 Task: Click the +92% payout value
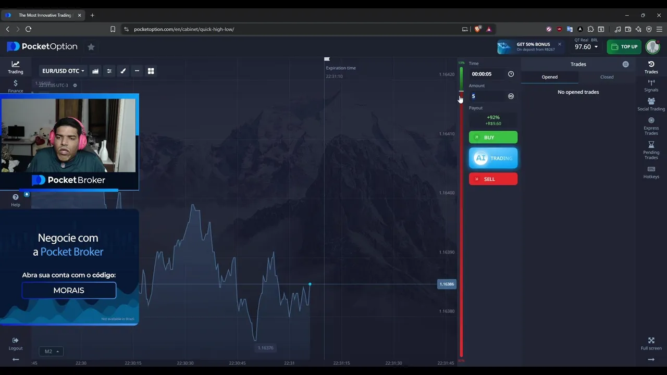pyautogui.click(x=493, y=117)
